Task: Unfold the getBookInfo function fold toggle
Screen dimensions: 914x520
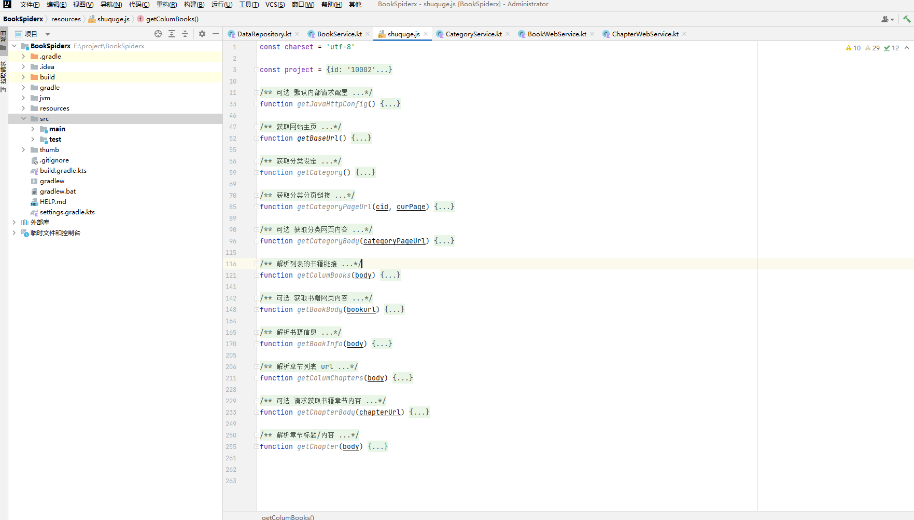Action: 257,344
